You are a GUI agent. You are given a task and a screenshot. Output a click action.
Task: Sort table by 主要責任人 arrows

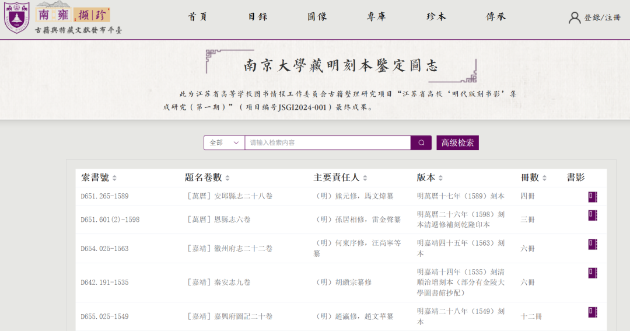[x=365, y=178]
